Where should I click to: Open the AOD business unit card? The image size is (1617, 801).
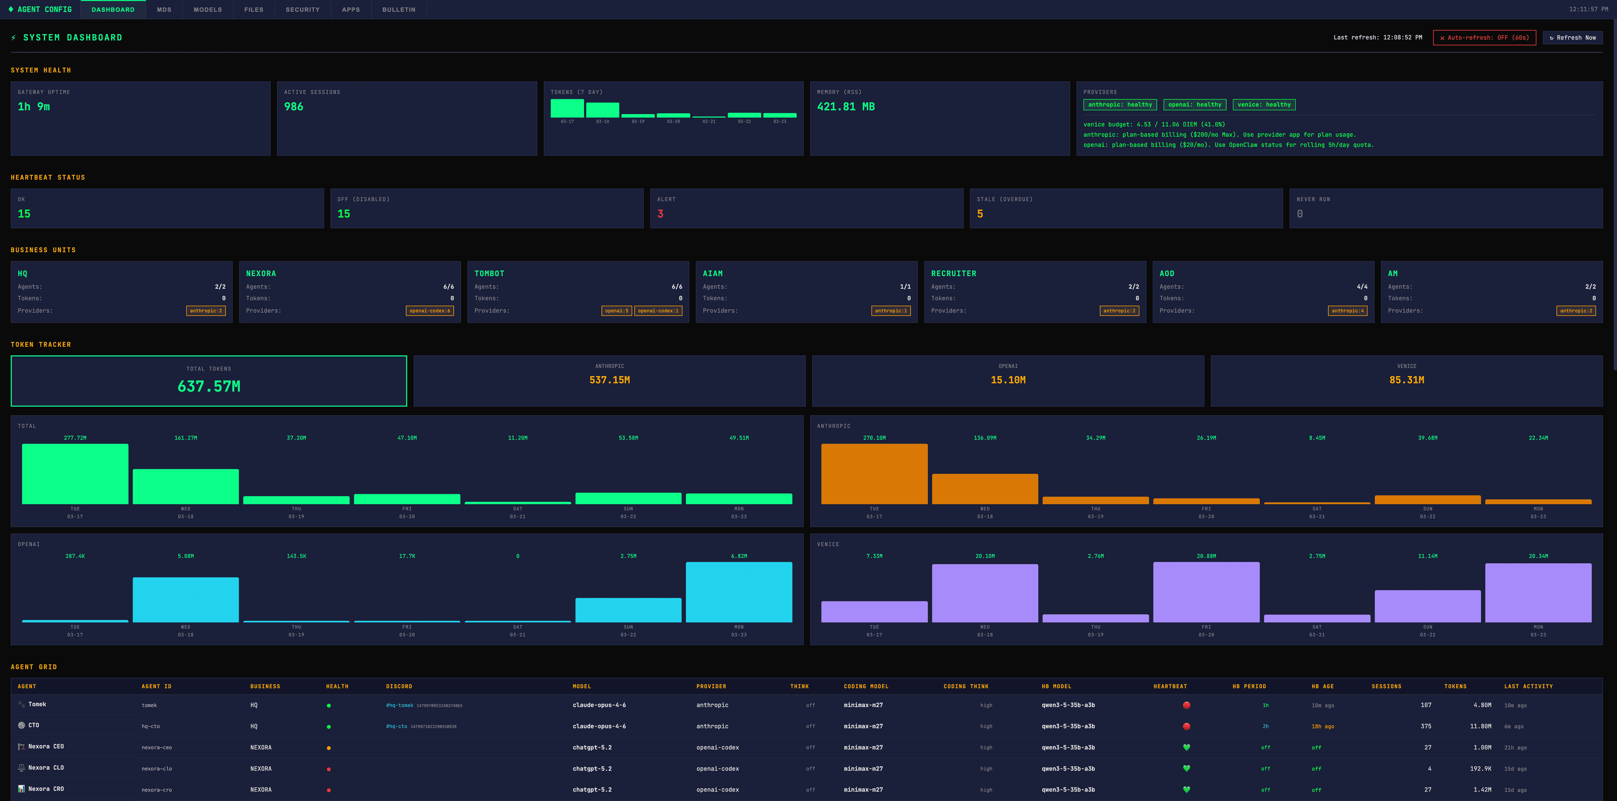(1264, 292)
